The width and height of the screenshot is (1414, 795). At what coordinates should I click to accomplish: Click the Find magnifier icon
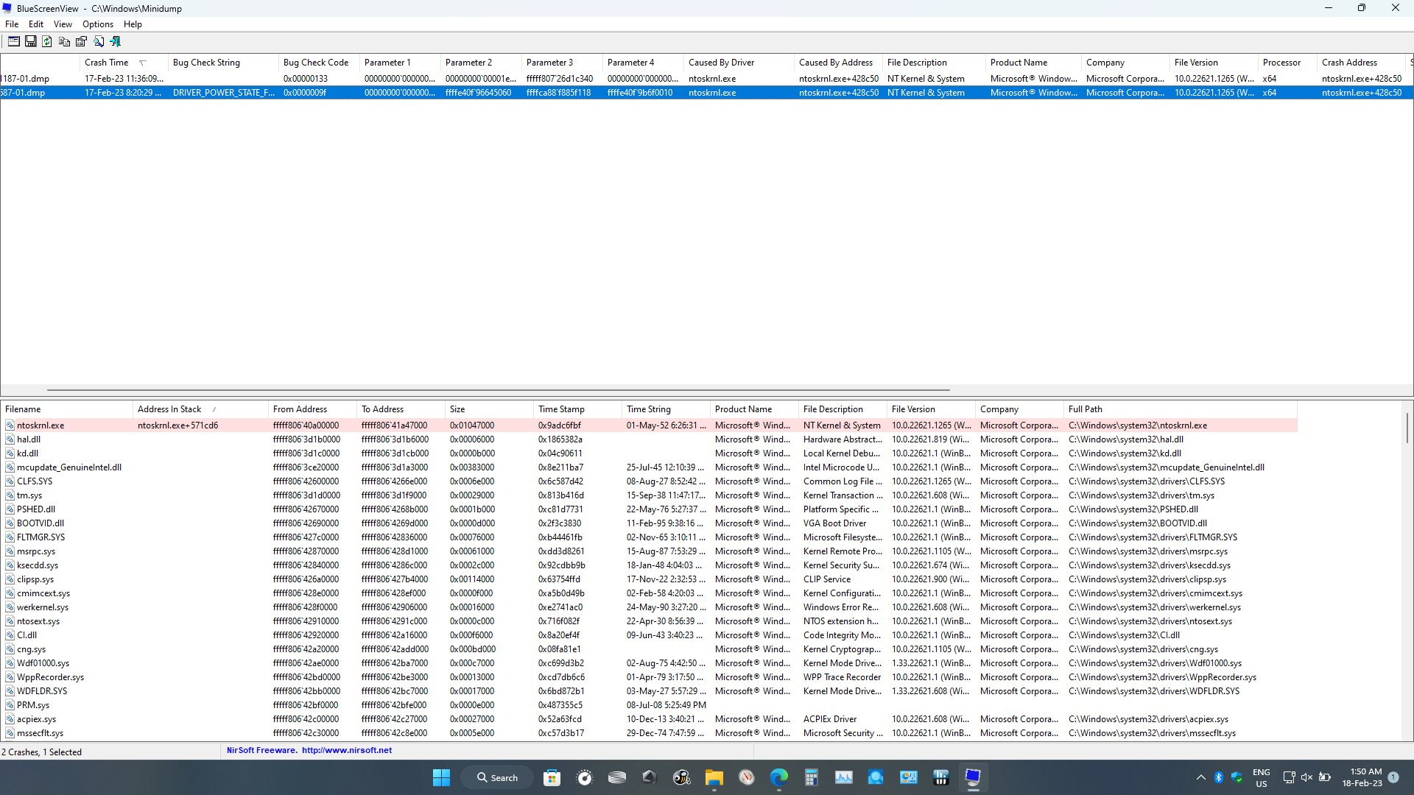point(99,42)
